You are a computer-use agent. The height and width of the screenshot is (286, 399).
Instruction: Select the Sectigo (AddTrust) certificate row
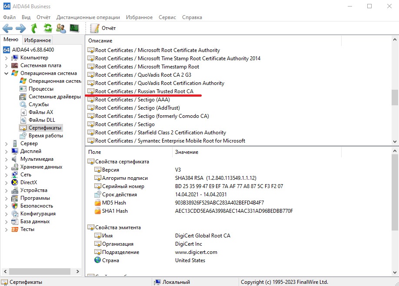pyautogui.click(x=137, y=108)
